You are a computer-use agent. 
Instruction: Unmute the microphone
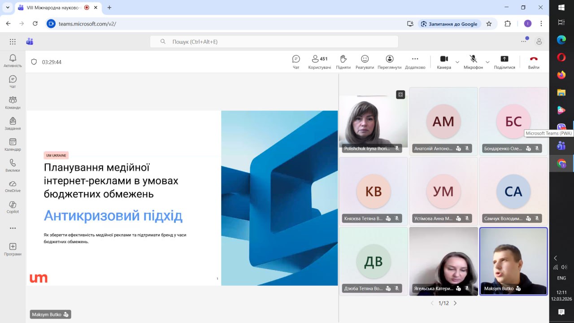[x=473, y=62]
